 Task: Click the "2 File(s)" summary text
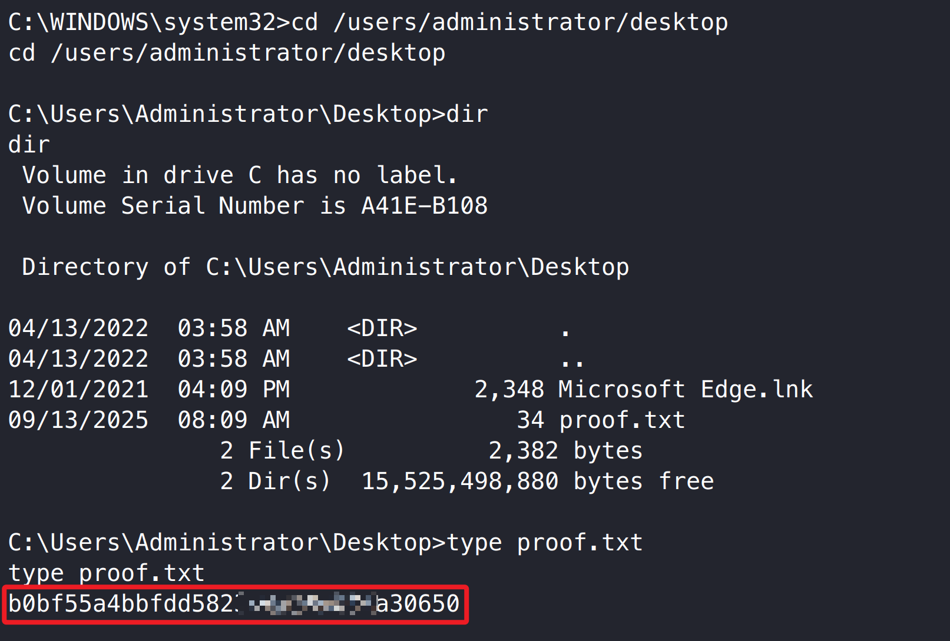click(282, 451)
